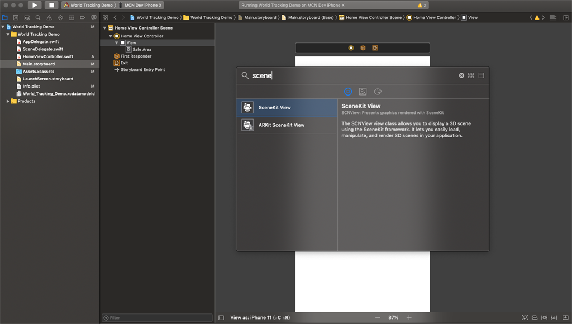Open the Find navigator magnifier icon
This screenshot has height=324, width=572.
38,17
